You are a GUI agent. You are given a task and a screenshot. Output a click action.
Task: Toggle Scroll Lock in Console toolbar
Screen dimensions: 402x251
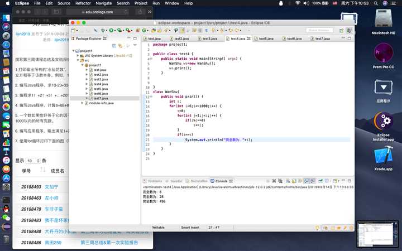point(294,181)
